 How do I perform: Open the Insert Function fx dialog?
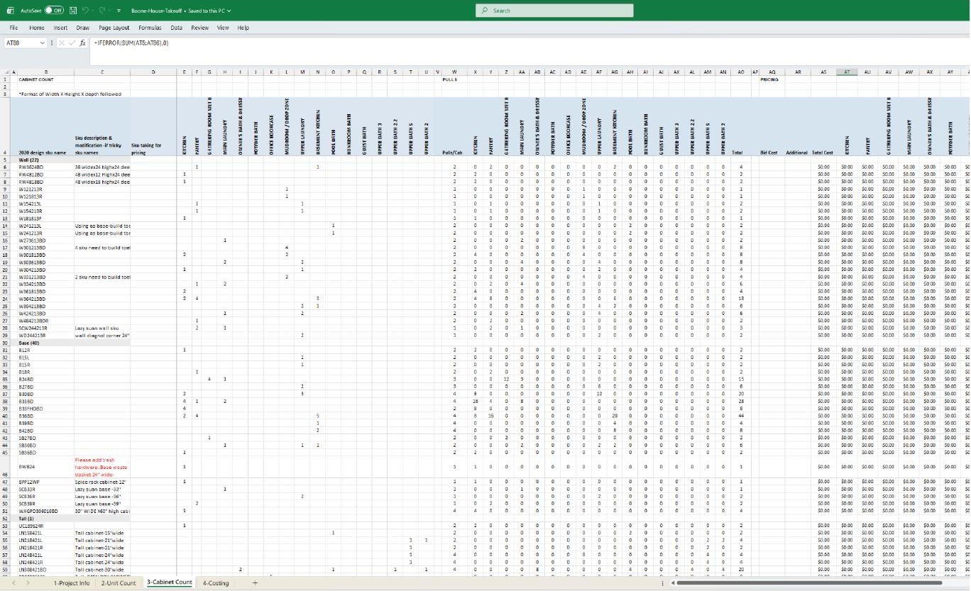click(x=82, y=43)
